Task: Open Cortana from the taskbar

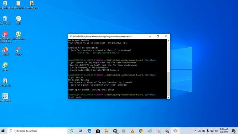Action: (72, 131)
